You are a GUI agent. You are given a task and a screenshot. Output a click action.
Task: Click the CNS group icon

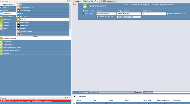(x=18, y=34)
